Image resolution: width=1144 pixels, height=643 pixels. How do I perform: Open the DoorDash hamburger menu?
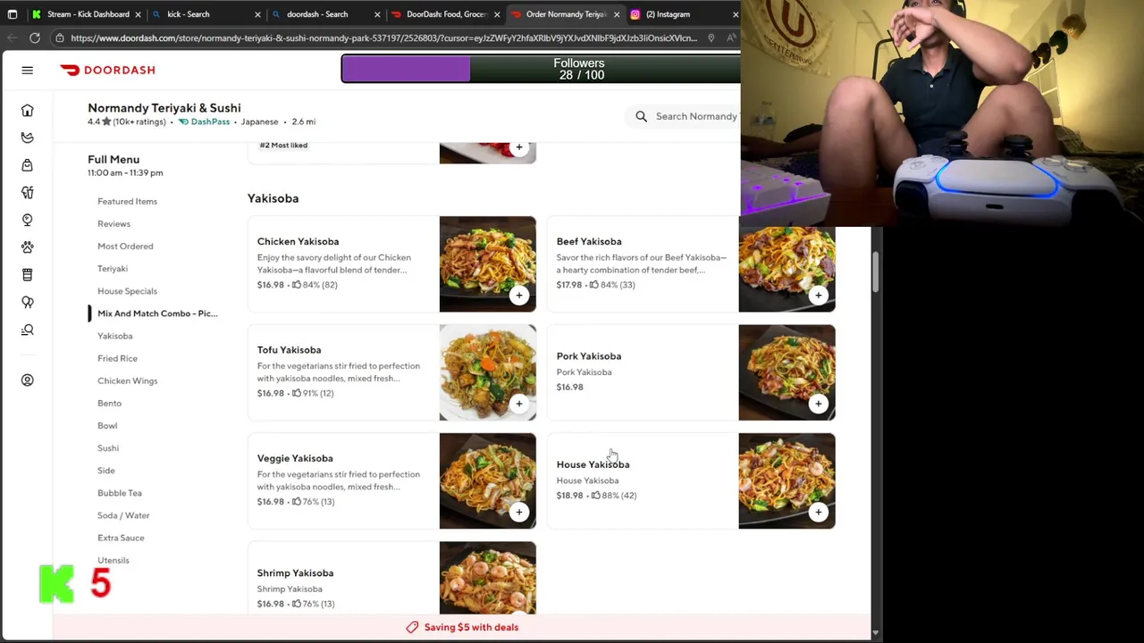click(27, 70)
